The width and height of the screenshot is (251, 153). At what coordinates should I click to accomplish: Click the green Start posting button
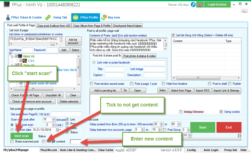click(203, 127)
